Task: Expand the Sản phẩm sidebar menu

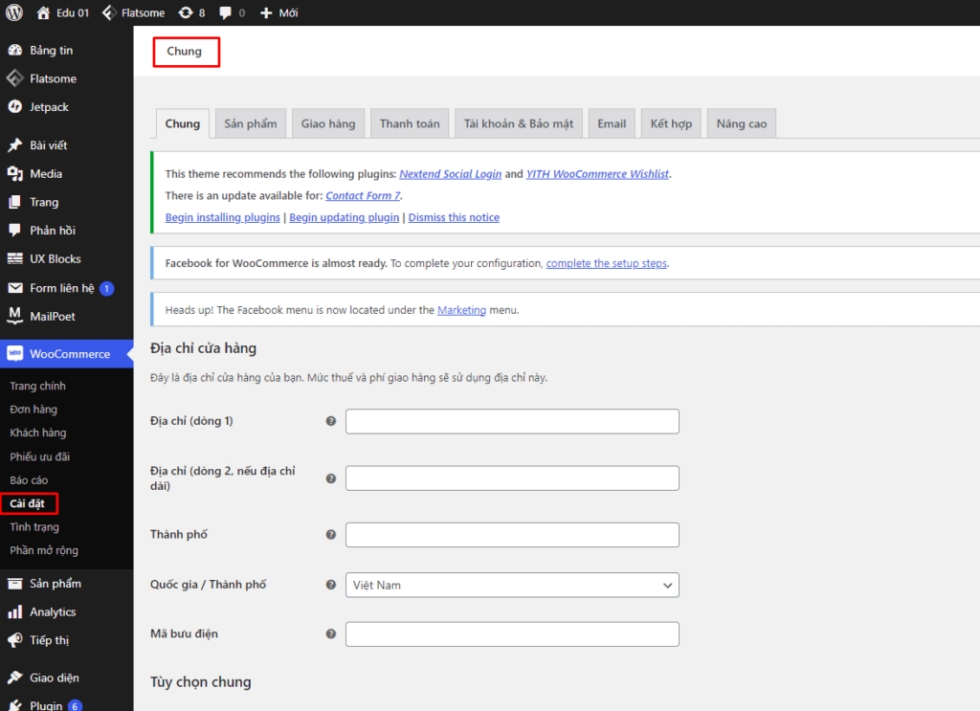Action: [55, 584]
